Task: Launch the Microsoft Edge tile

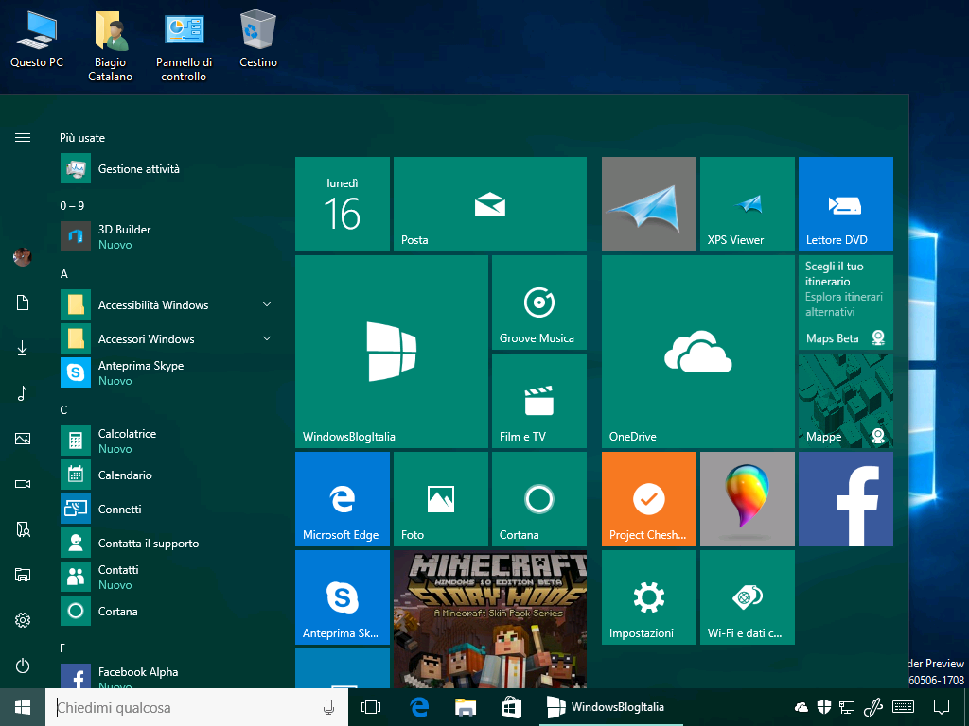Action: pos(343,499)
